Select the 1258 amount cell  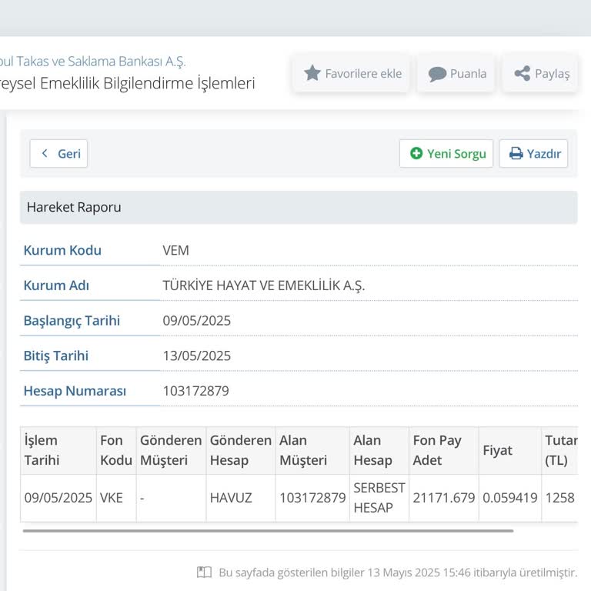pyautogui.click(x=559, y=498)
